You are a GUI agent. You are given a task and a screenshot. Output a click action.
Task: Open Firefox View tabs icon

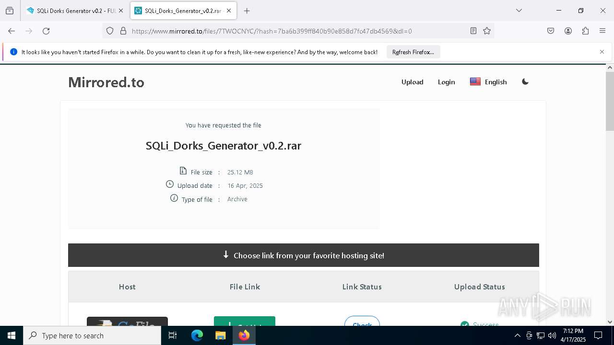[10, 11]
